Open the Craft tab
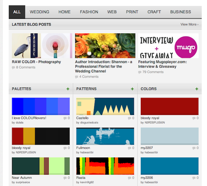This screenshot has height=186, width=207. 154,12
